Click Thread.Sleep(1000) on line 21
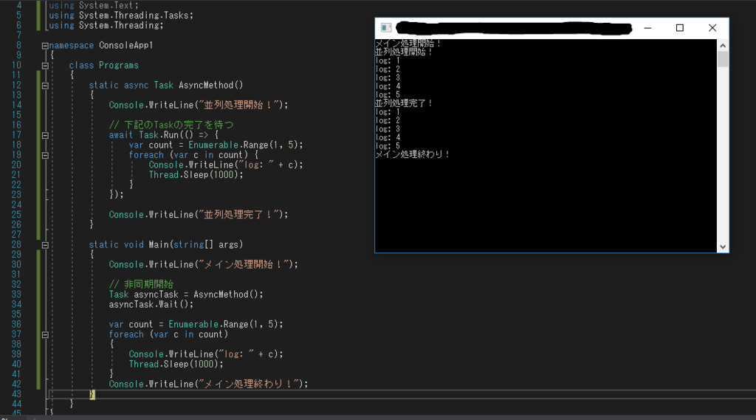Image resolution: width=756 pixels, height=420 pixels. (196, 174)
